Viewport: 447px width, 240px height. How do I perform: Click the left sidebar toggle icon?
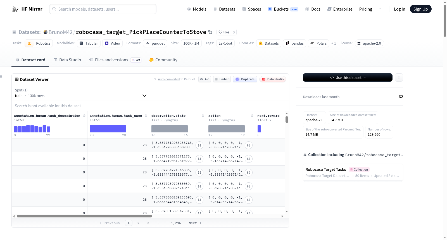(1, 77)
